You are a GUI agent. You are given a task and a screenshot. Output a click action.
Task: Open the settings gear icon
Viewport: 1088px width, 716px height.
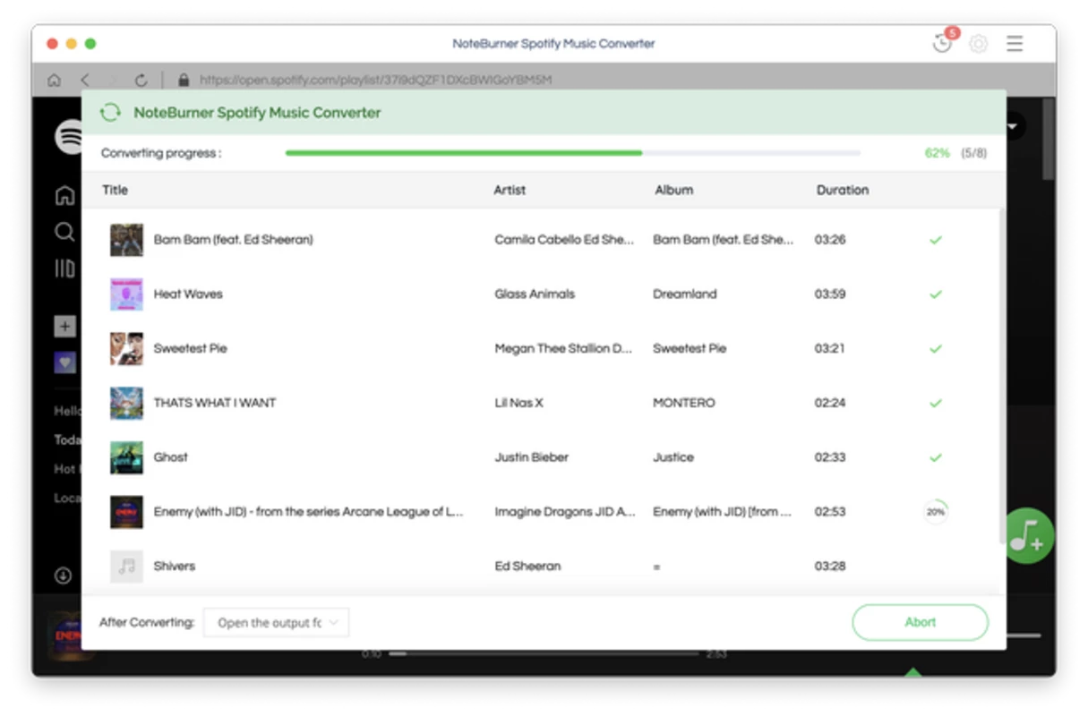(979, 44)
